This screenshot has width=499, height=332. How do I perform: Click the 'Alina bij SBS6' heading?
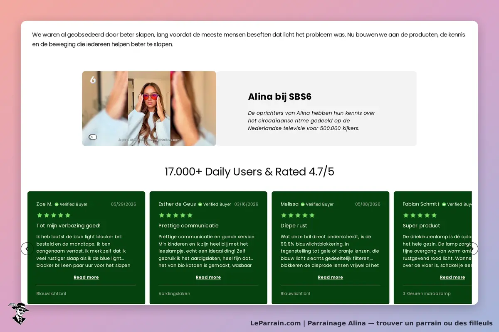click(279, 97)
